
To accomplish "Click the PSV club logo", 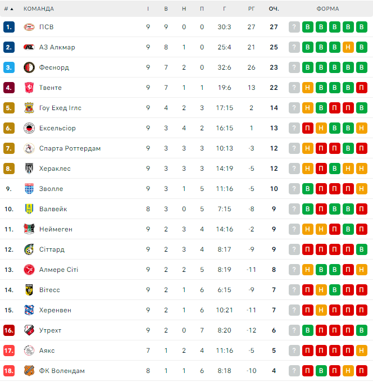I will coord(29,27).
